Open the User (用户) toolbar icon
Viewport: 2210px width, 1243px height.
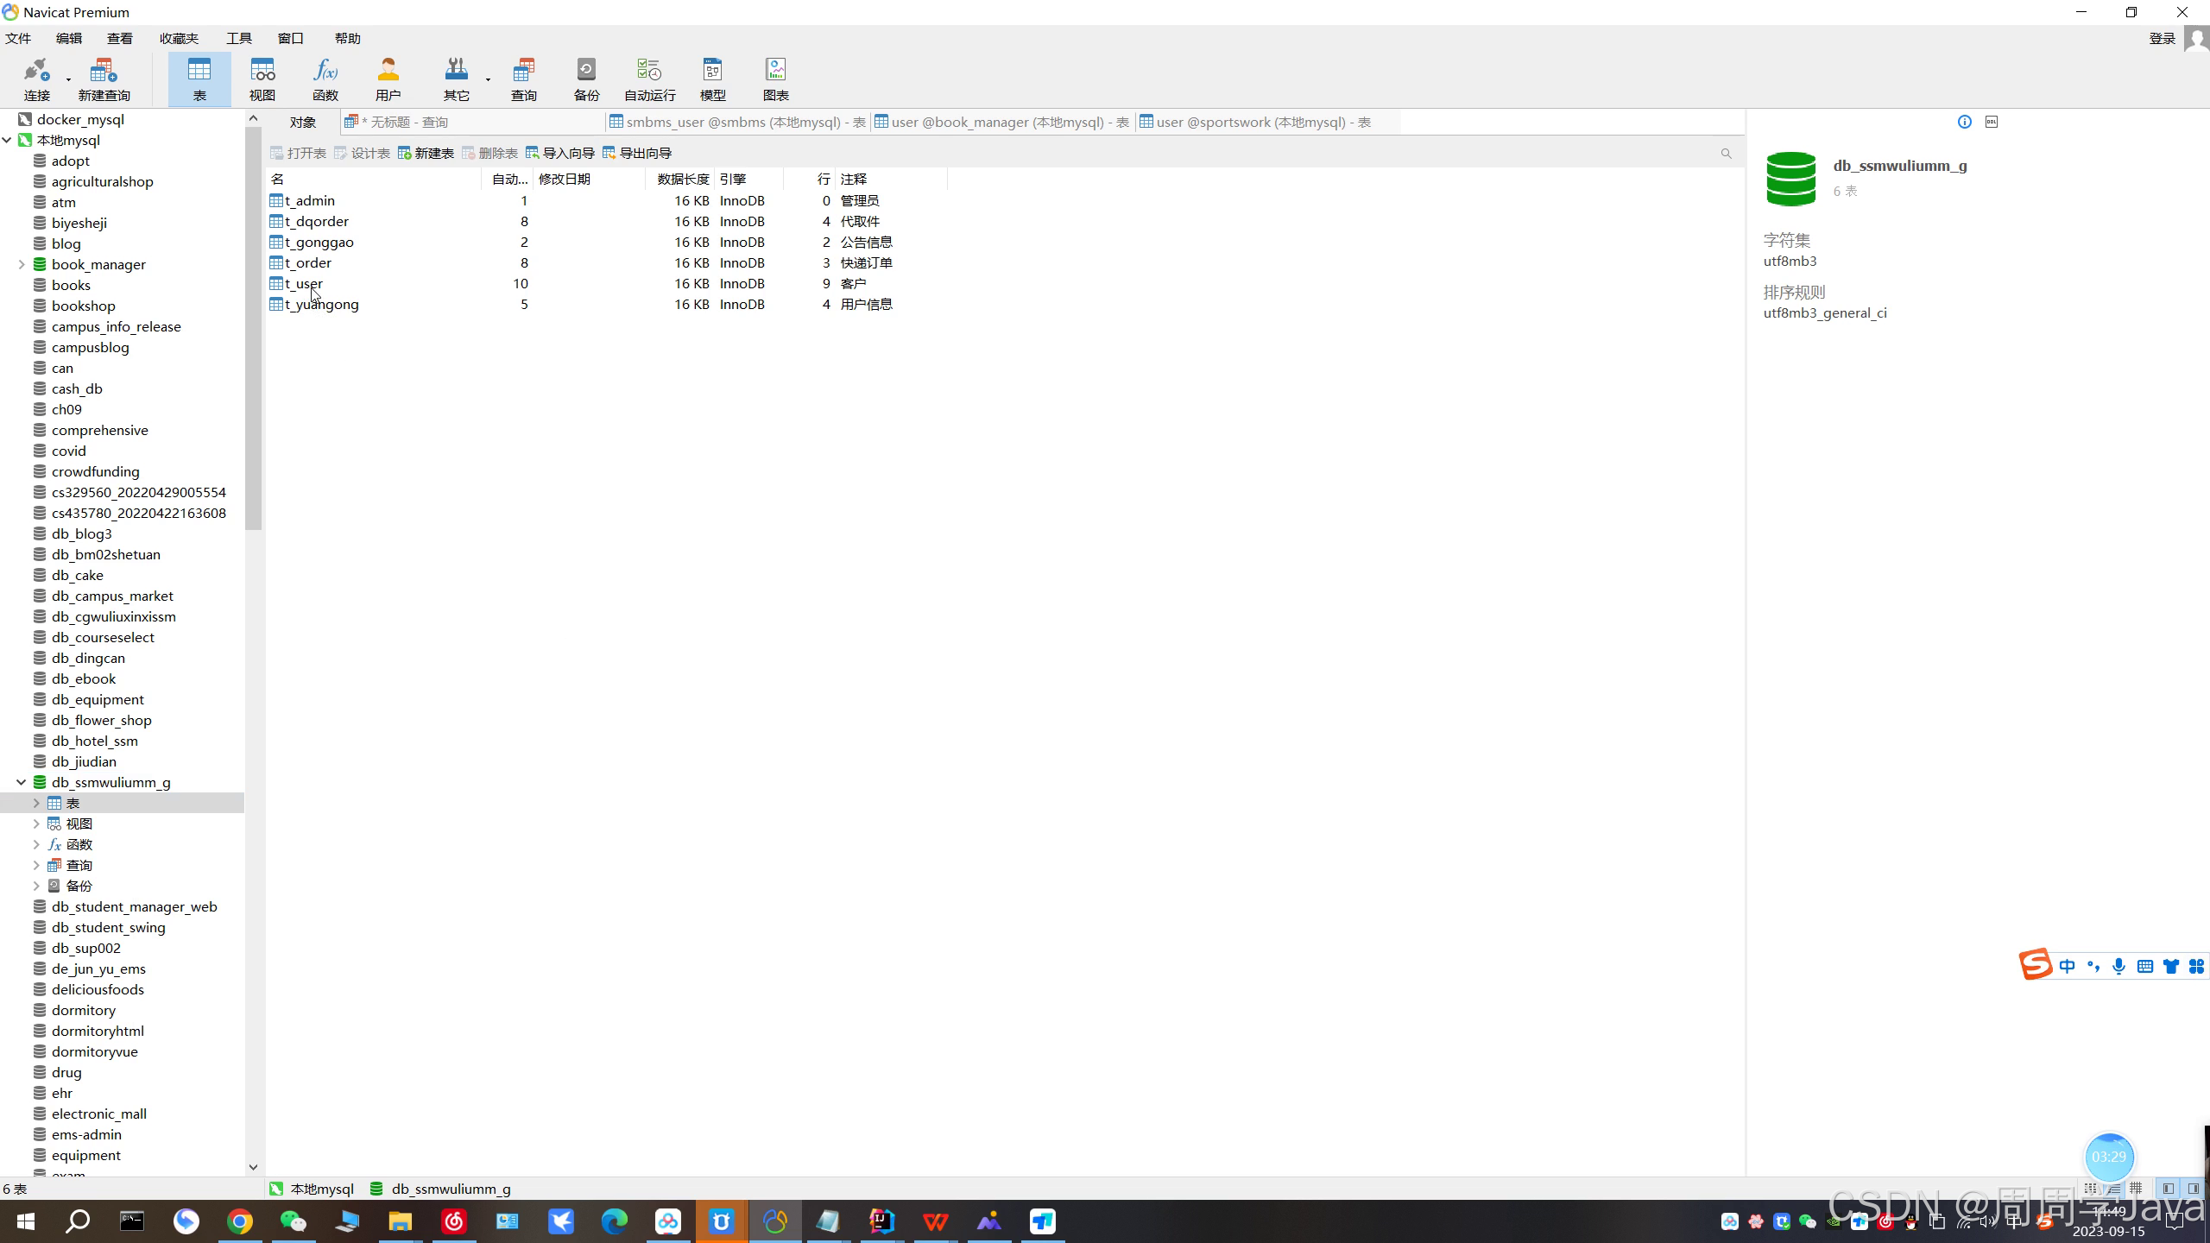(x=388, y=79)
